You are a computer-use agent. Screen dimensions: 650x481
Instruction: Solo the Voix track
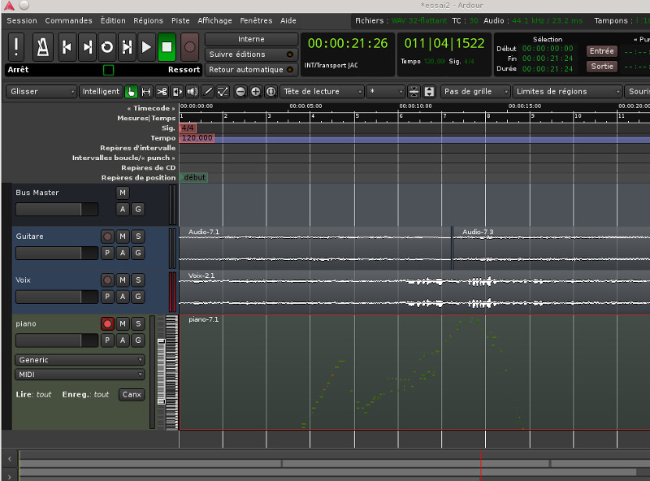[x=137, y=280]
